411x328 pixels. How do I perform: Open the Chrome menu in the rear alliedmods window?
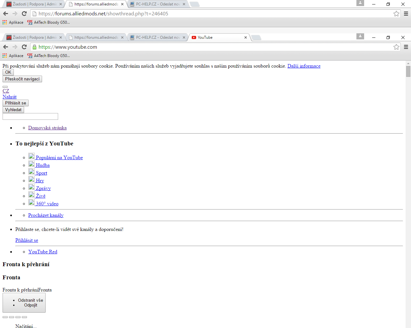[x=406, y=14]
